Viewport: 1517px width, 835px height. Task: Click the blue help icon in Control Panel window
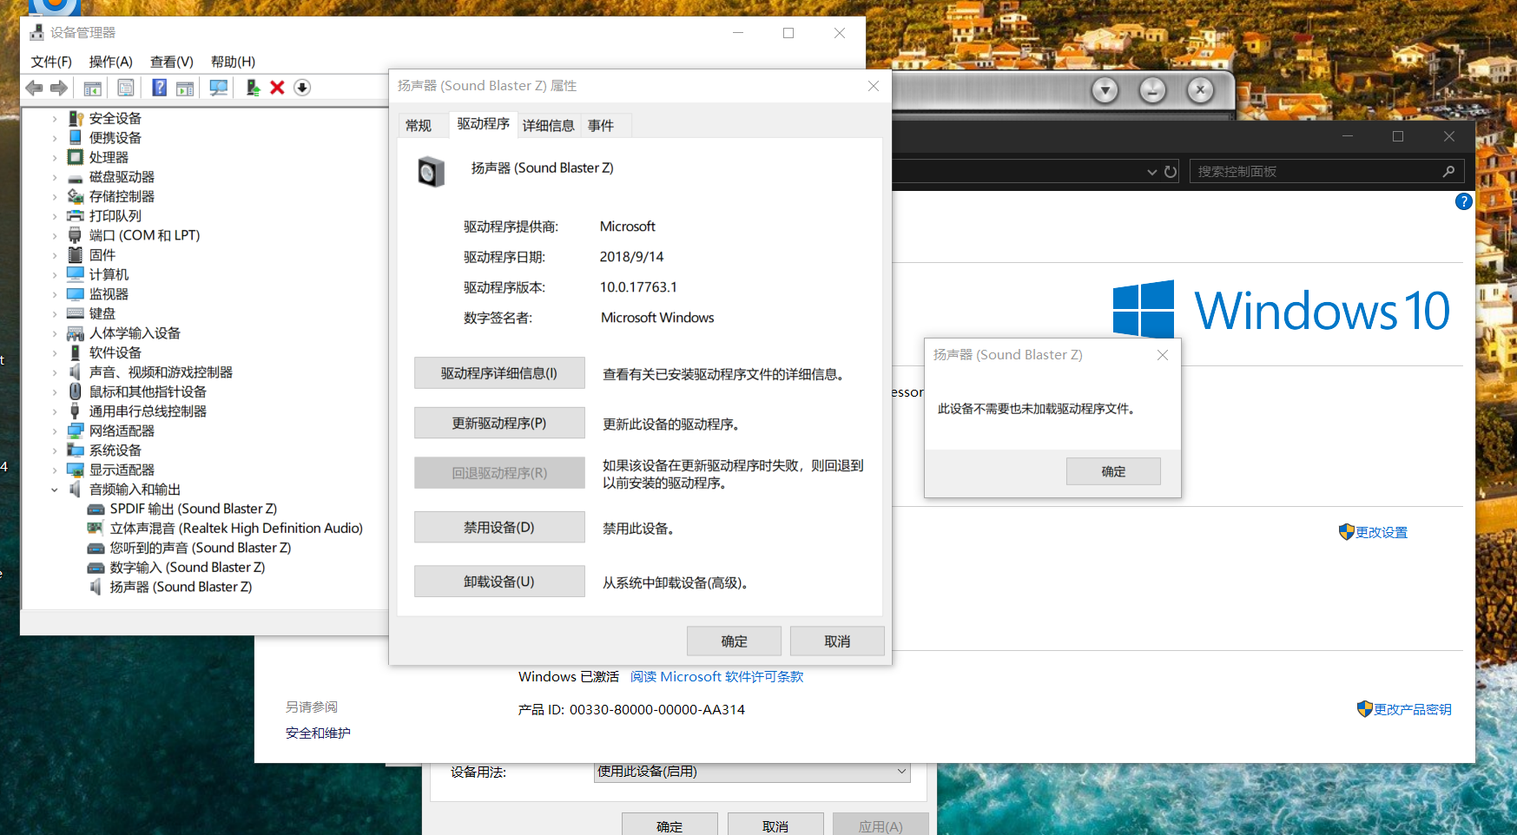[x=1463, y=201]
